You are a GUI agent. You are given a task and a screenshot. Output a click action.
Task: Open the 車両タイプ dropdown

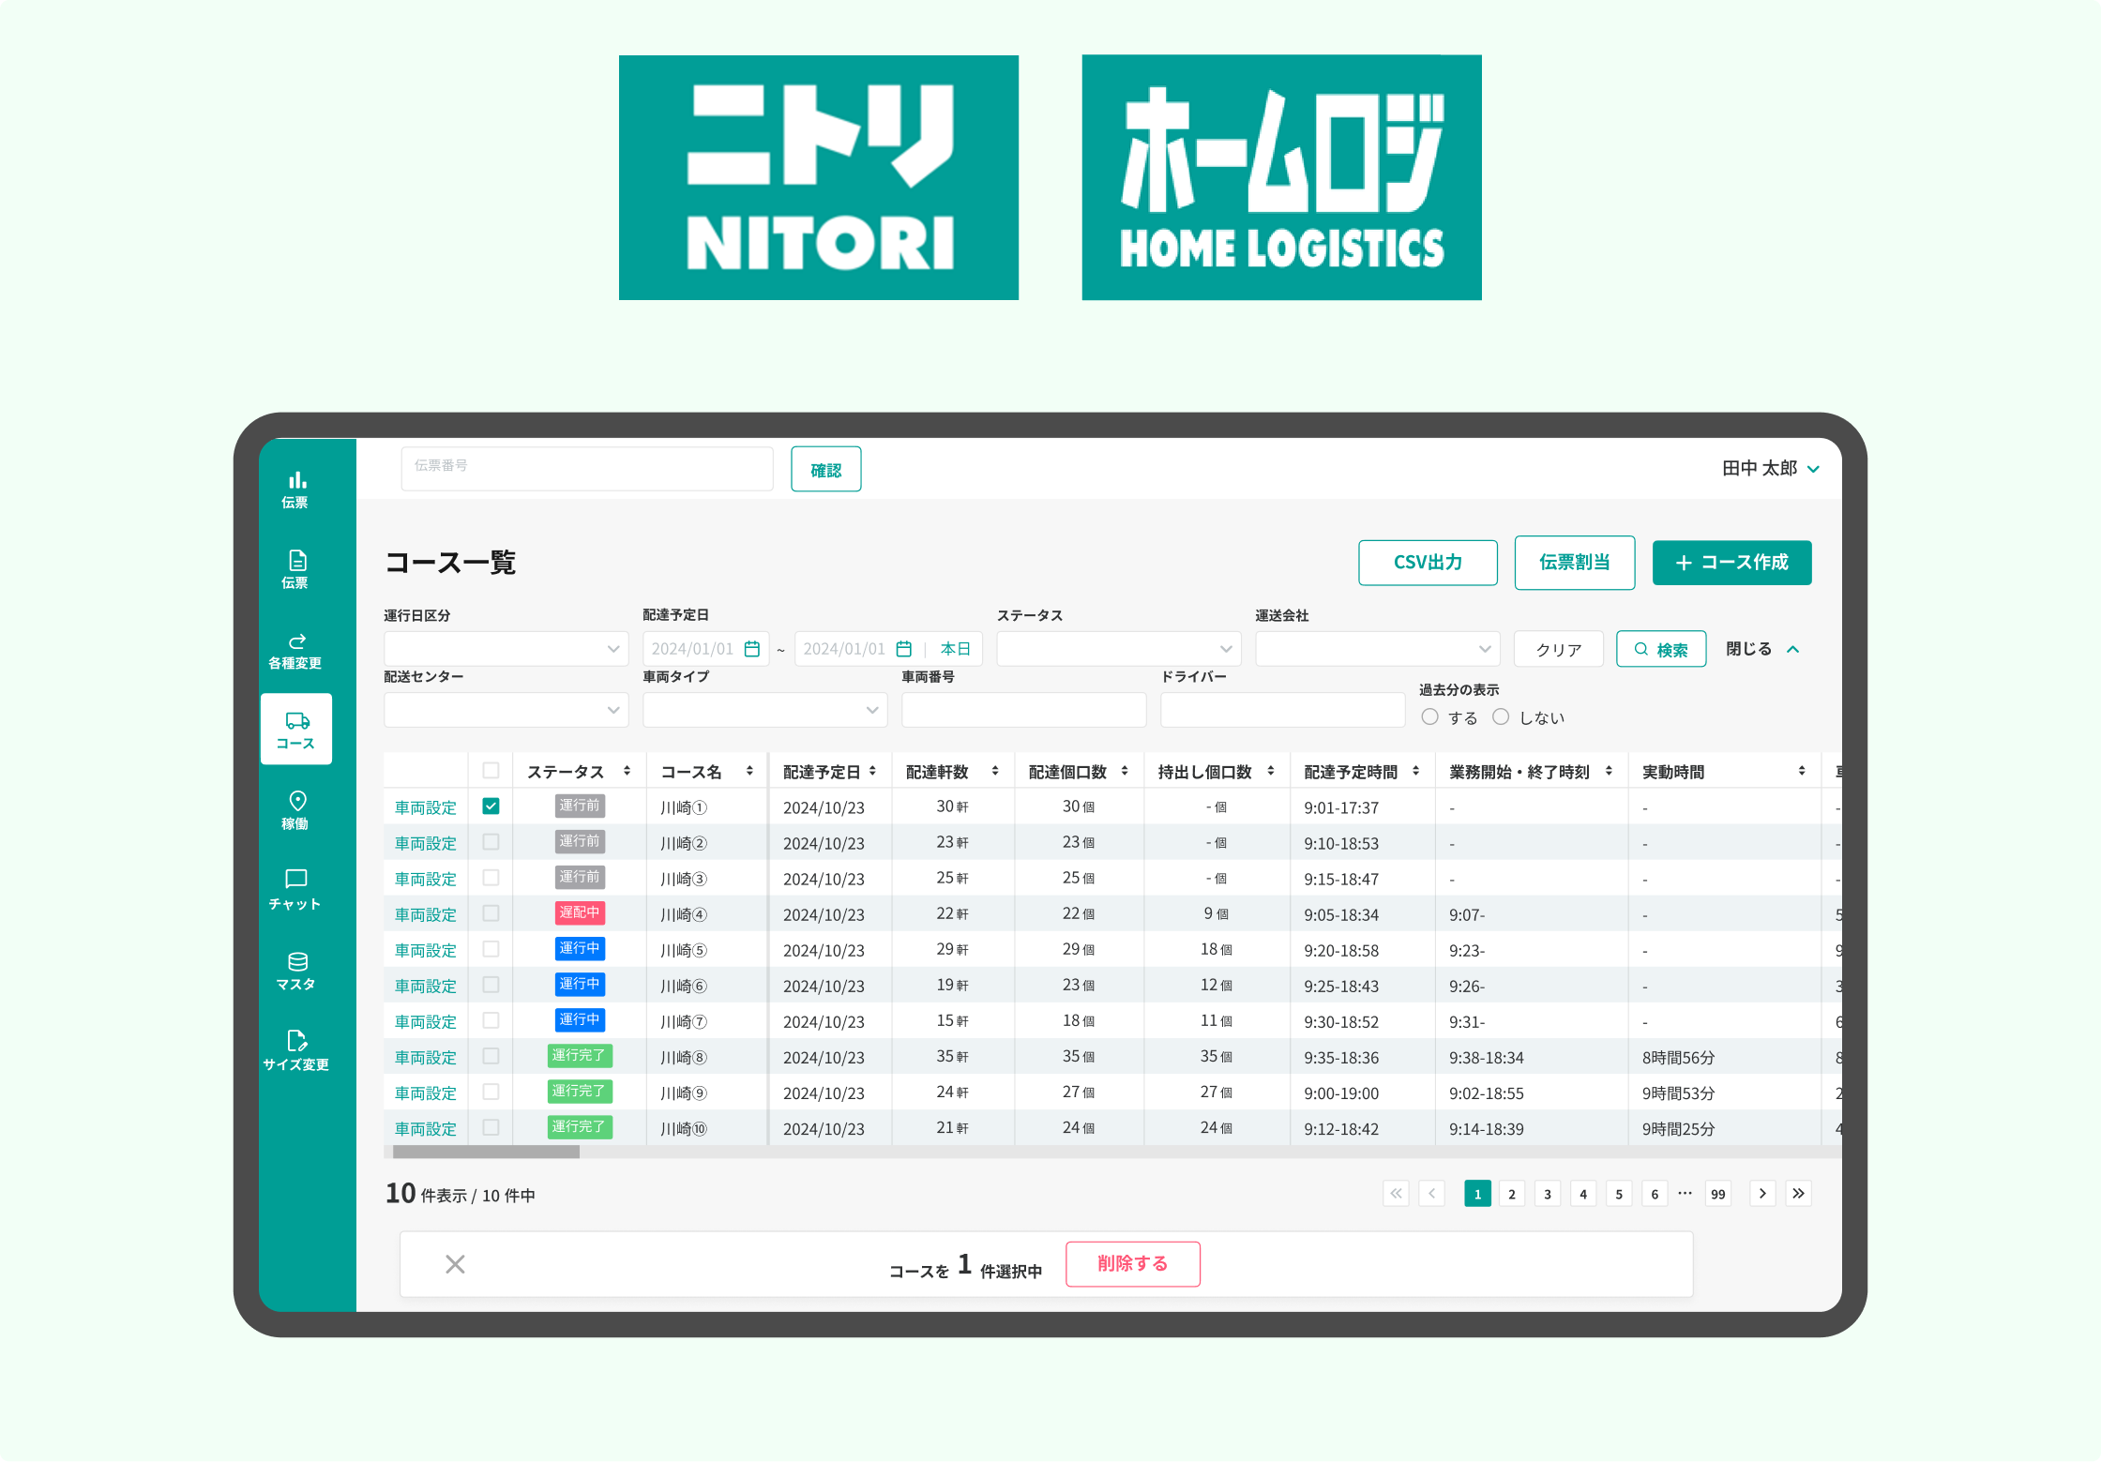(764, 710)
